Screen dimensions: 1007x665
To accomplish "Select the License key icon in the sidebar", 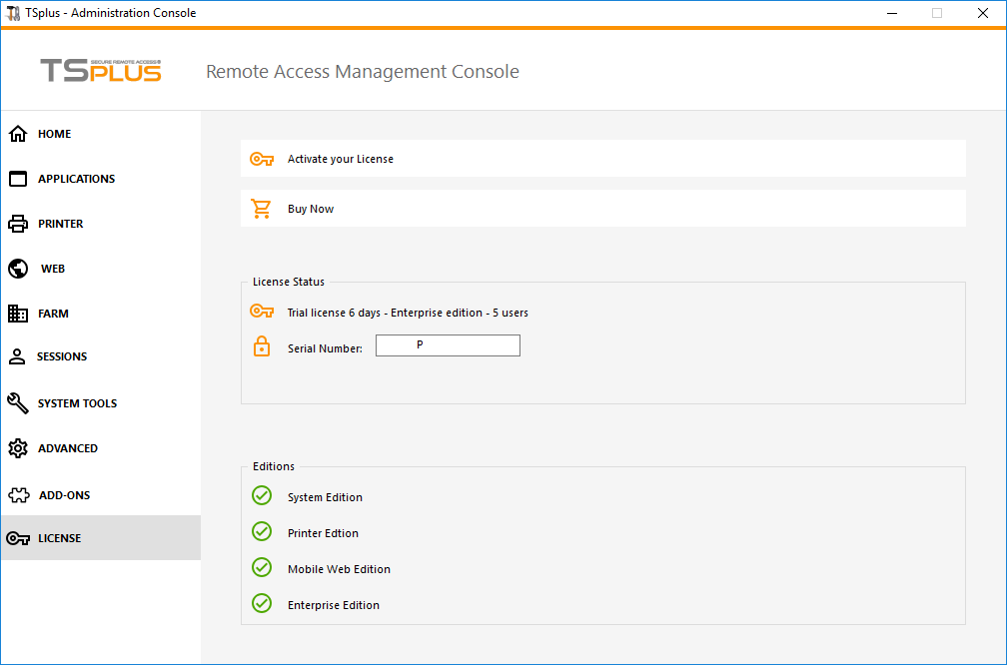I will pyautogui.click(x=17, y=537).
